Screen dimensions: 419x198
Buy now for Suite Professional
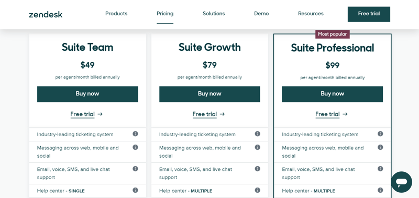click(332, 94)
